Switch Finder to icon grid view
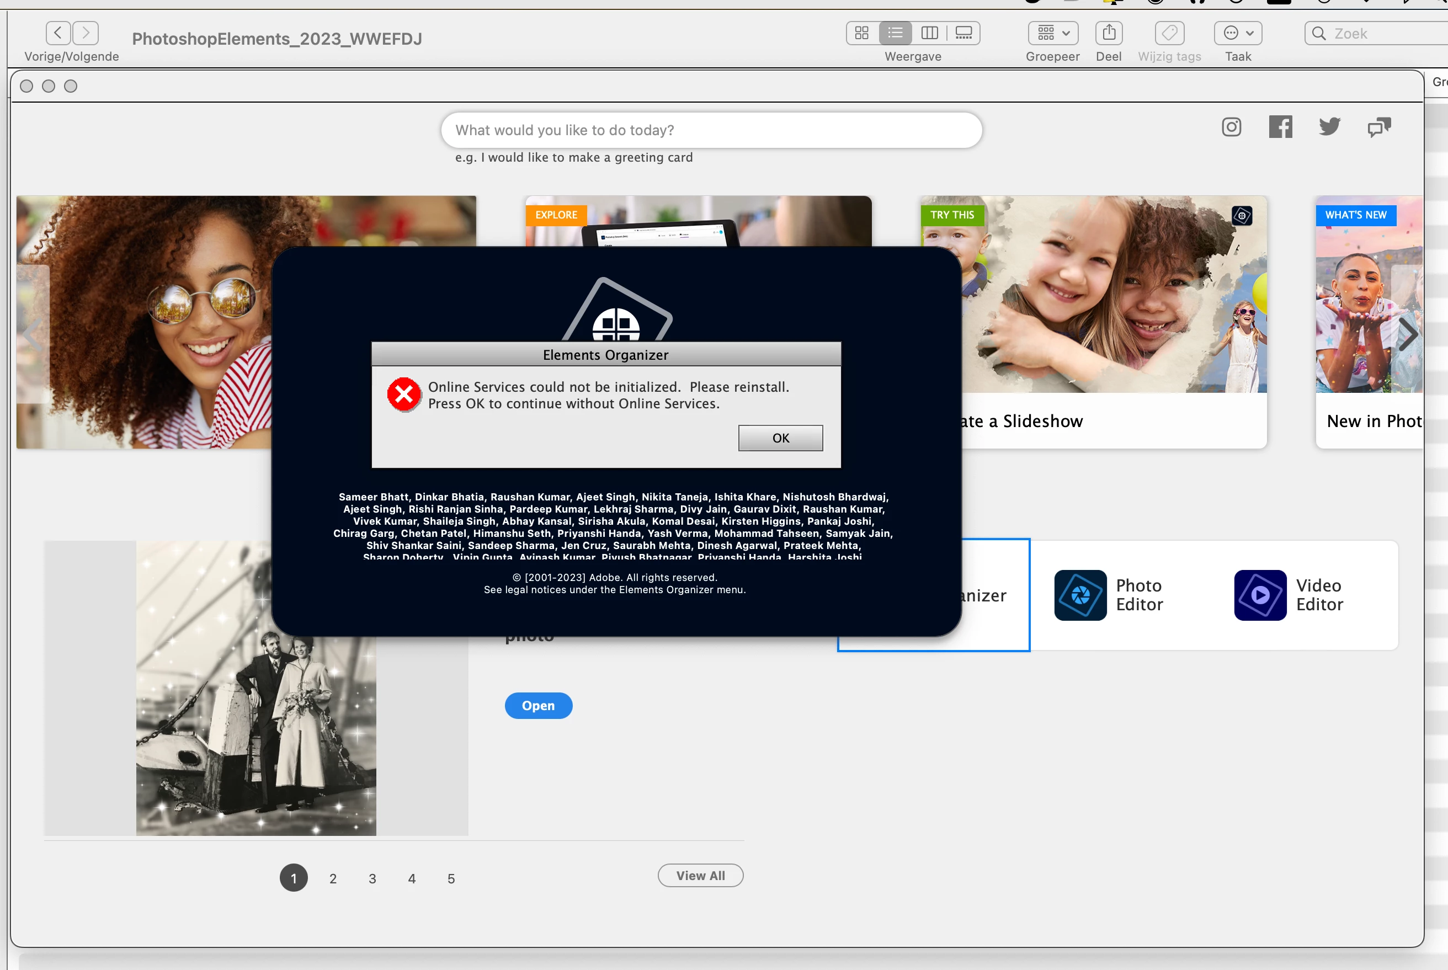The width and height of the screenshot is (1448, 970). point(861,33)
